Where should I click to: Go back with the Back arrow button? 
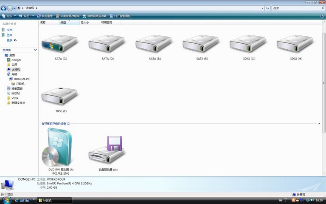[x=3, y=8]
